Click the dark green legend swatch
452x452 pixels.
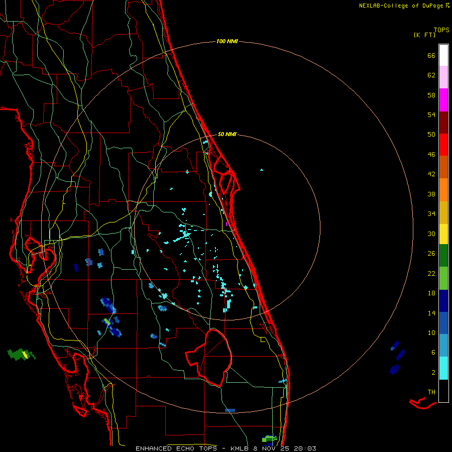click(x=443, y=256)
